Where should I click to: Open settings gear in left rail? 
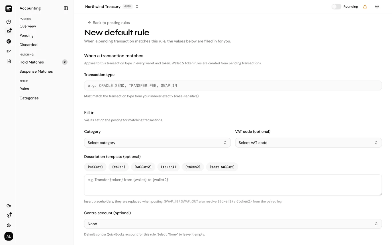(9, 225)
